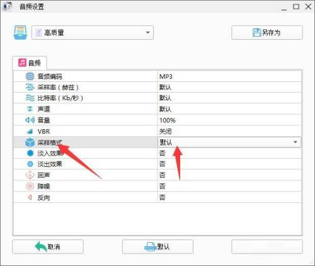Click the blue cube 采样格式 icon
The width and height of the screenshot is (315, 266).
pyautogui.click(x=30, y=142)
